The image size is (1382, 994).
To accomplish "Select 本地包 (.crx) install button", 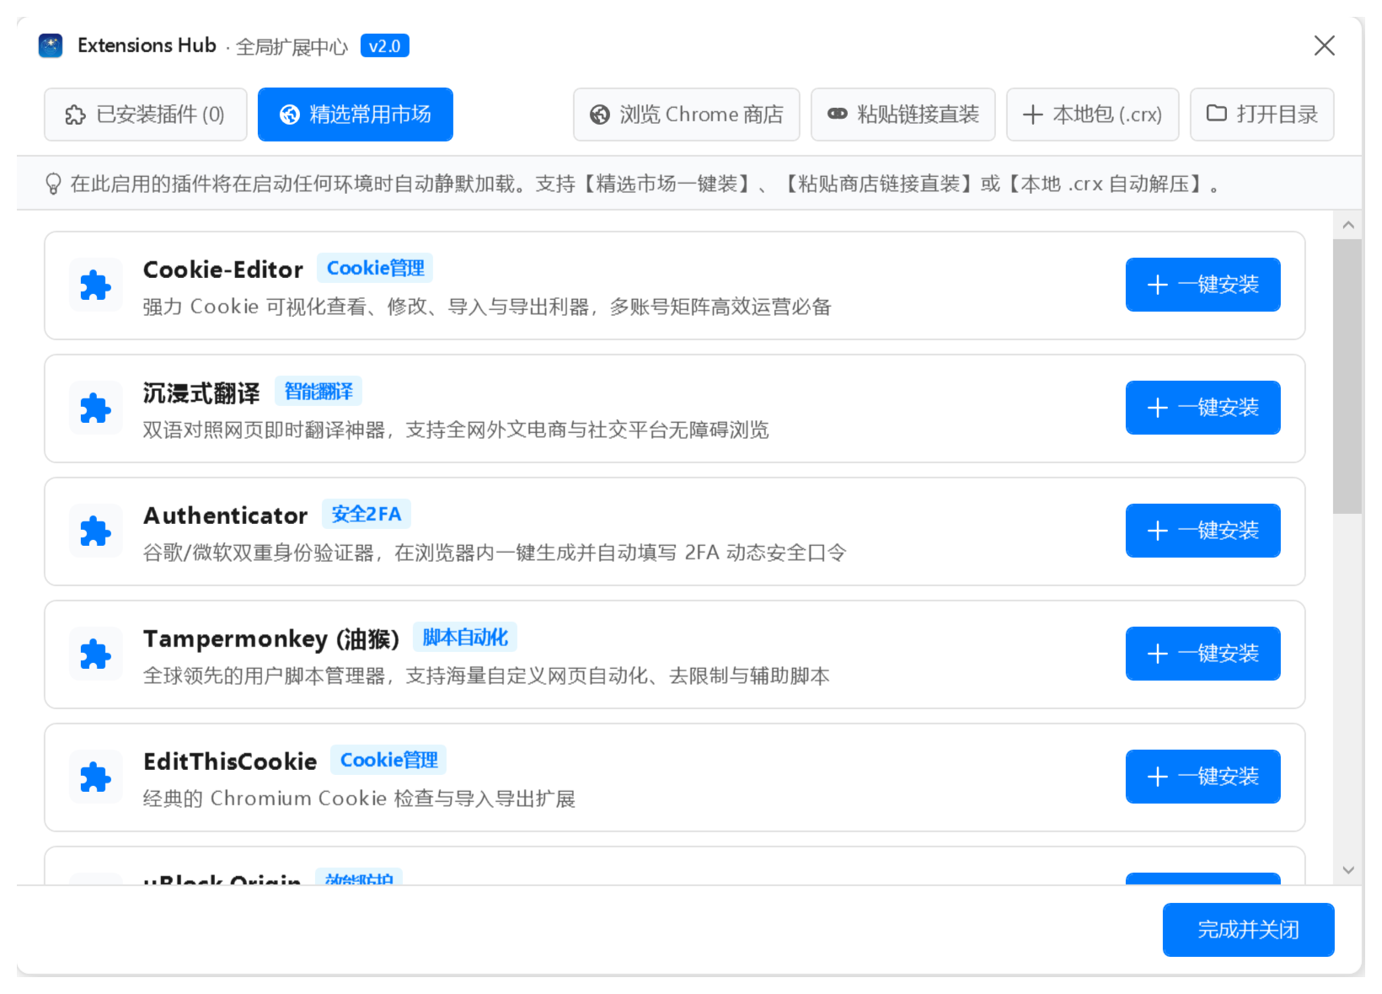I will (1093, 115).
